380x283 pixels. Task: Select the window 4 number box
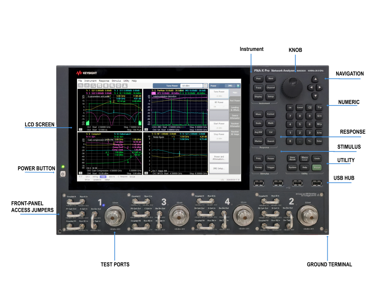tap(146, 173)
